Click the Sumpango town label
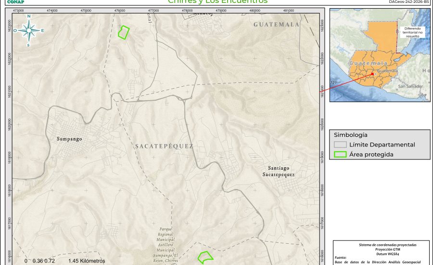Viewport: 433px width, 265px height. click(69, 139)
